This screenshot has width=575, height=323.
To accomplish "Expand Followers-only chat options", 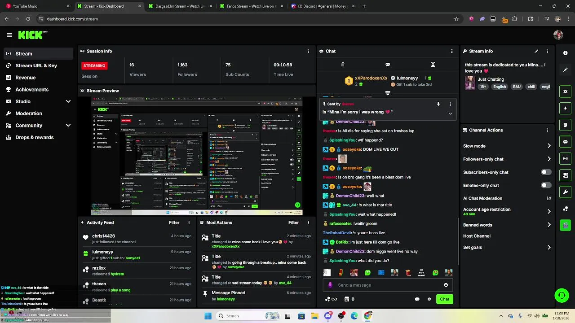I will [x=549, y=159].
